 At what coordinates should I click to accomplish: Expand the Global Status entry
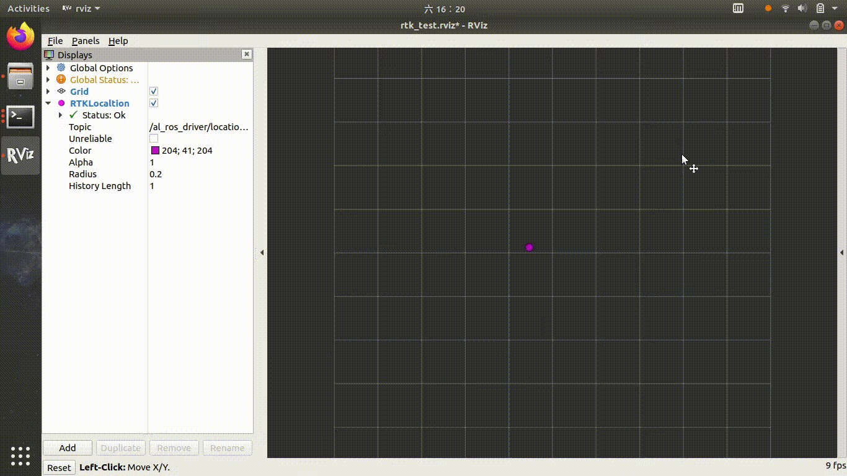click(x=48, y=80)
